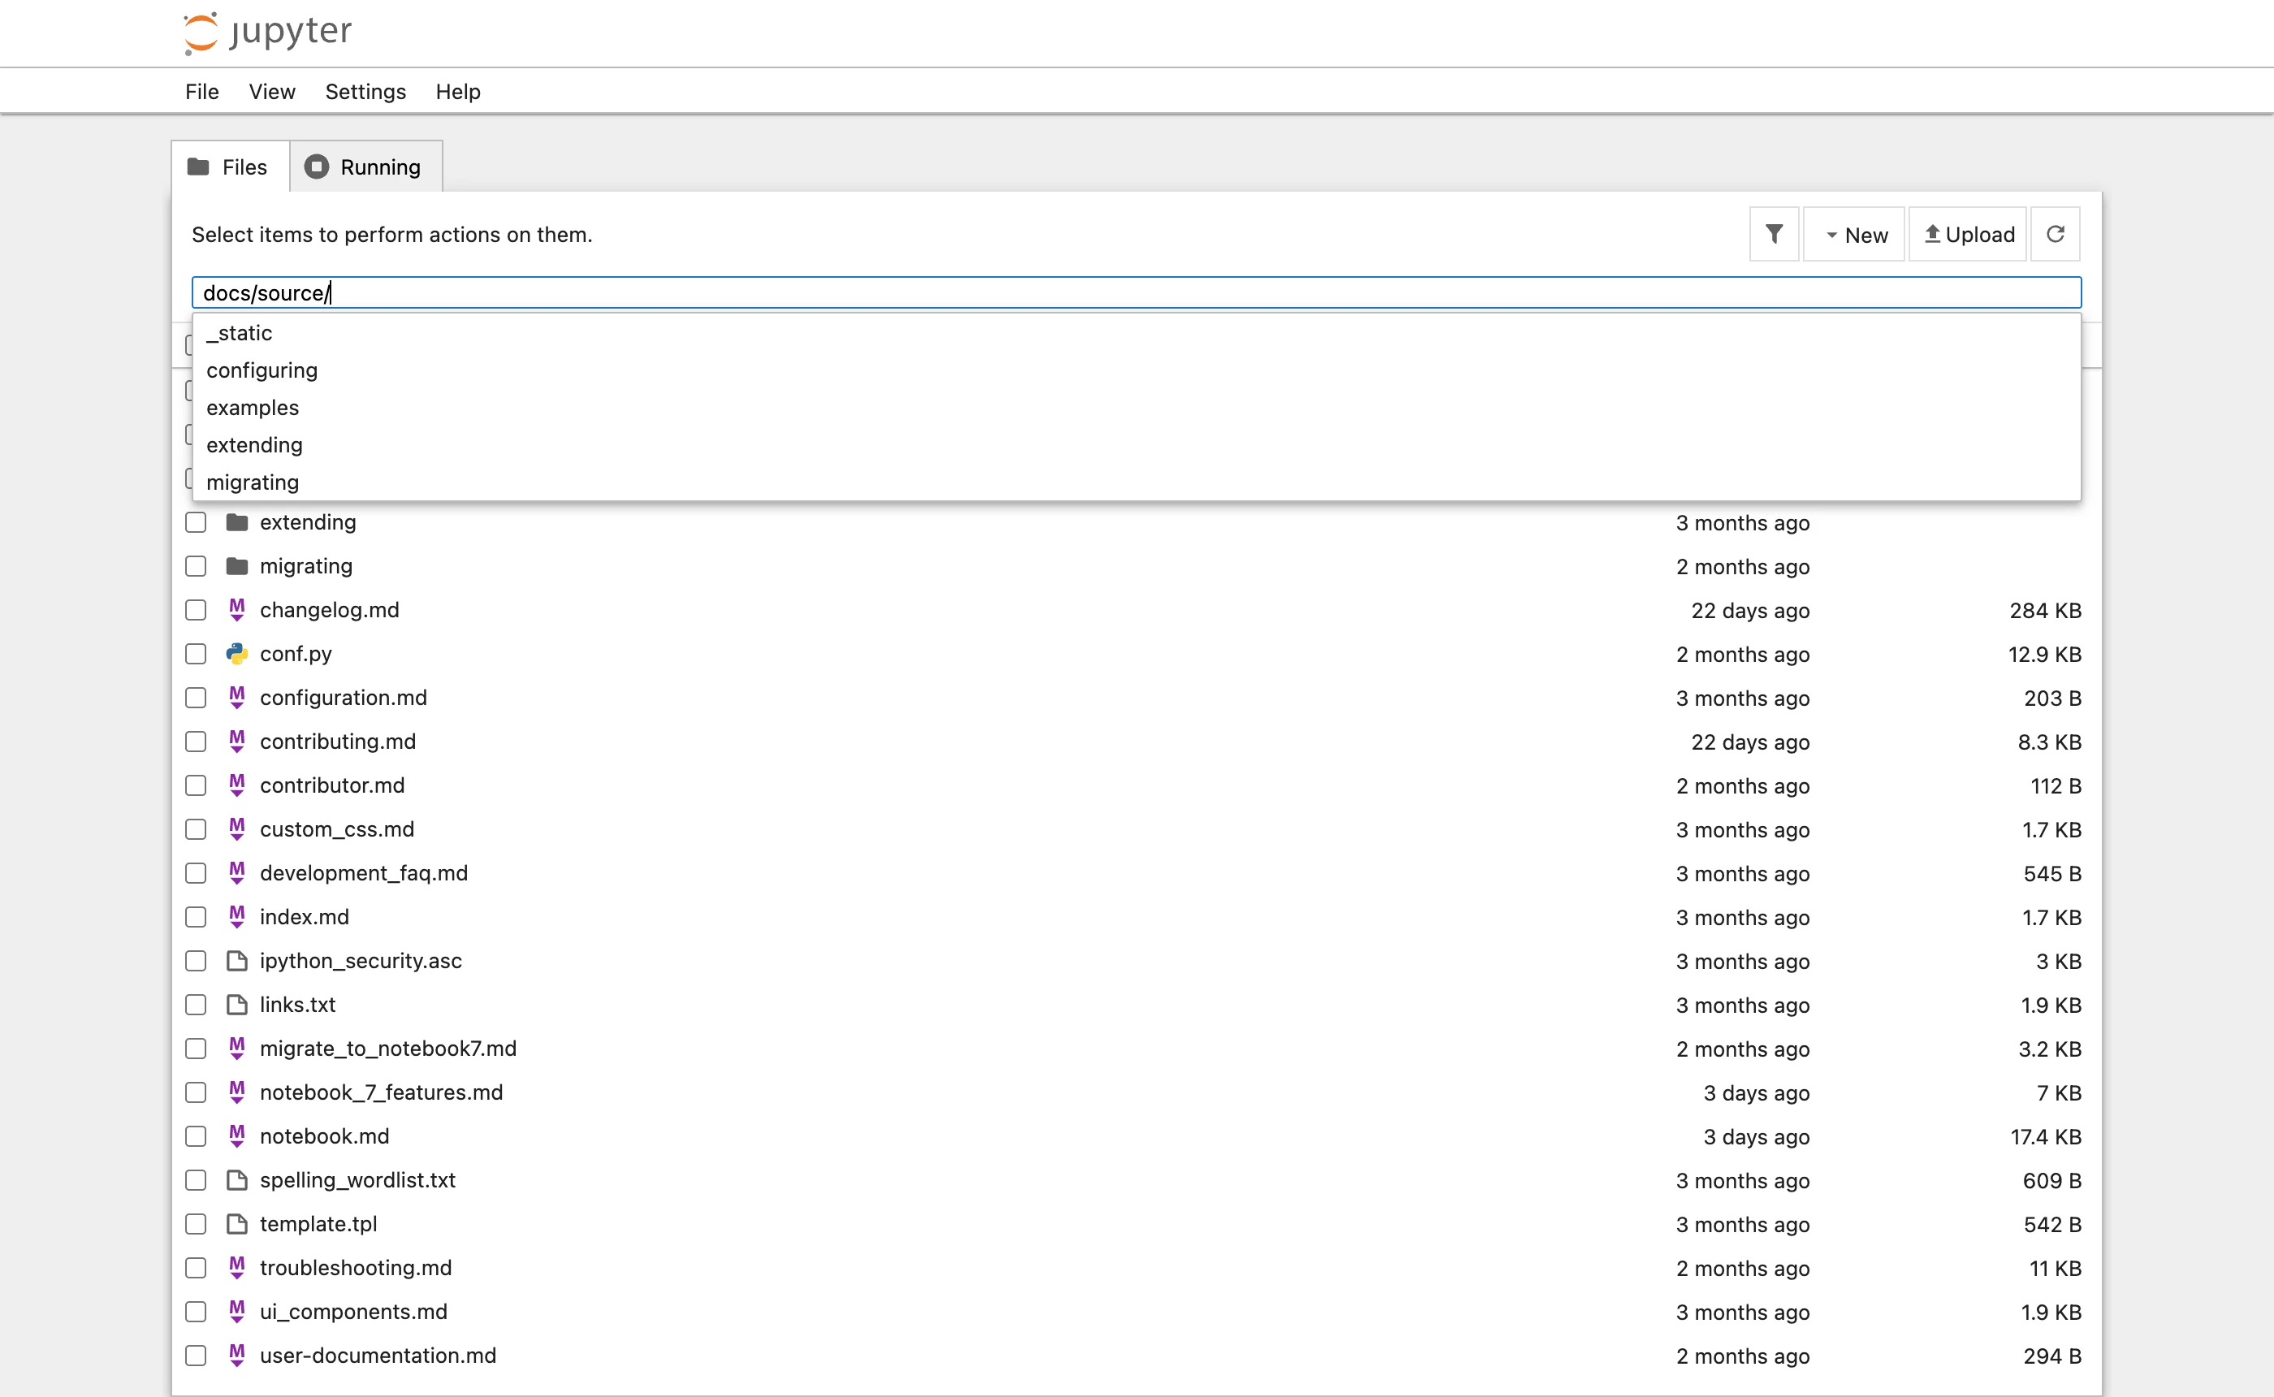Click the markdown icon of migrate_to_notebook7.md
Image resolution: width=2274 pixels, height=1397 pixels.
point(237,1049)
